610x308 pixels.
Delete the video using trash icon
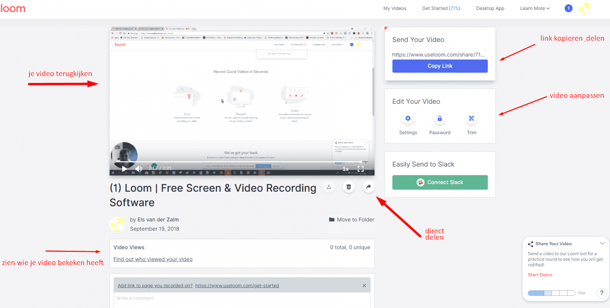click(x=348, y=187)
